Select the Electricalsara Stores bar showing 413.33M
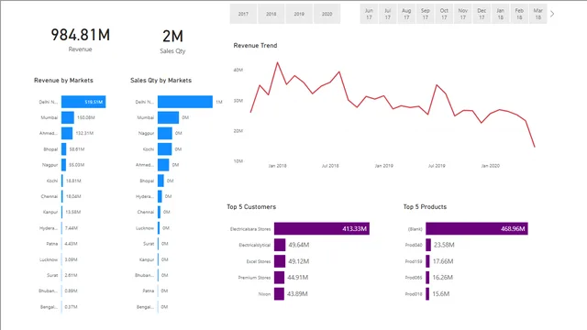The height and width of the screenshot is (330, 587). point(322,228)
